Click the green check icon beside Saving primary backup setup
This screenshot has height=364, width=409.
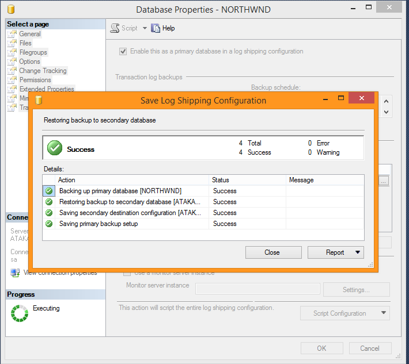pos(49,224)
